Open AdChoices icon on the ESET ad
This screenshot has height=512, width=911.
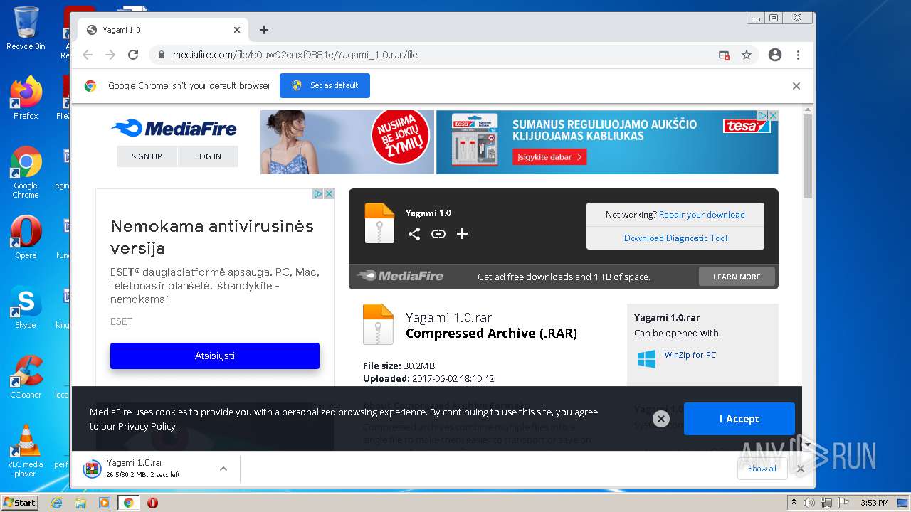[x=319, y=193]
